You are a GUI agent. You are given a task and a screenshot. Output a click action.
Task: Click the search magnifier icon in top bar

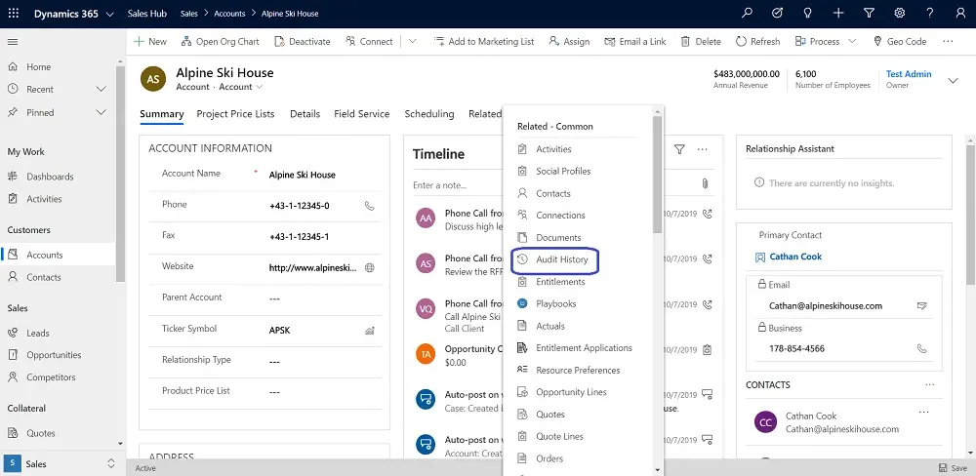(x=747, y=13)
